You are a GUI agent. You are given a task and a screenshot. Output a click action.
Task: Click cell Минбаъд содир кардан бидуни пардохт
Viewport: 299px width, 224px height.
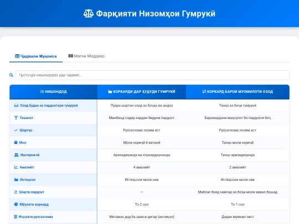tap(142, 118)
